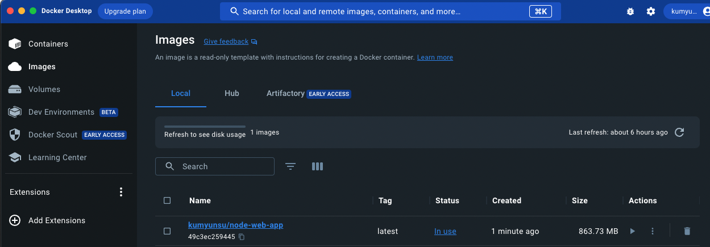Sort by the Tag column header
This screenshot has height=247, width=710.
pos(385,200)
